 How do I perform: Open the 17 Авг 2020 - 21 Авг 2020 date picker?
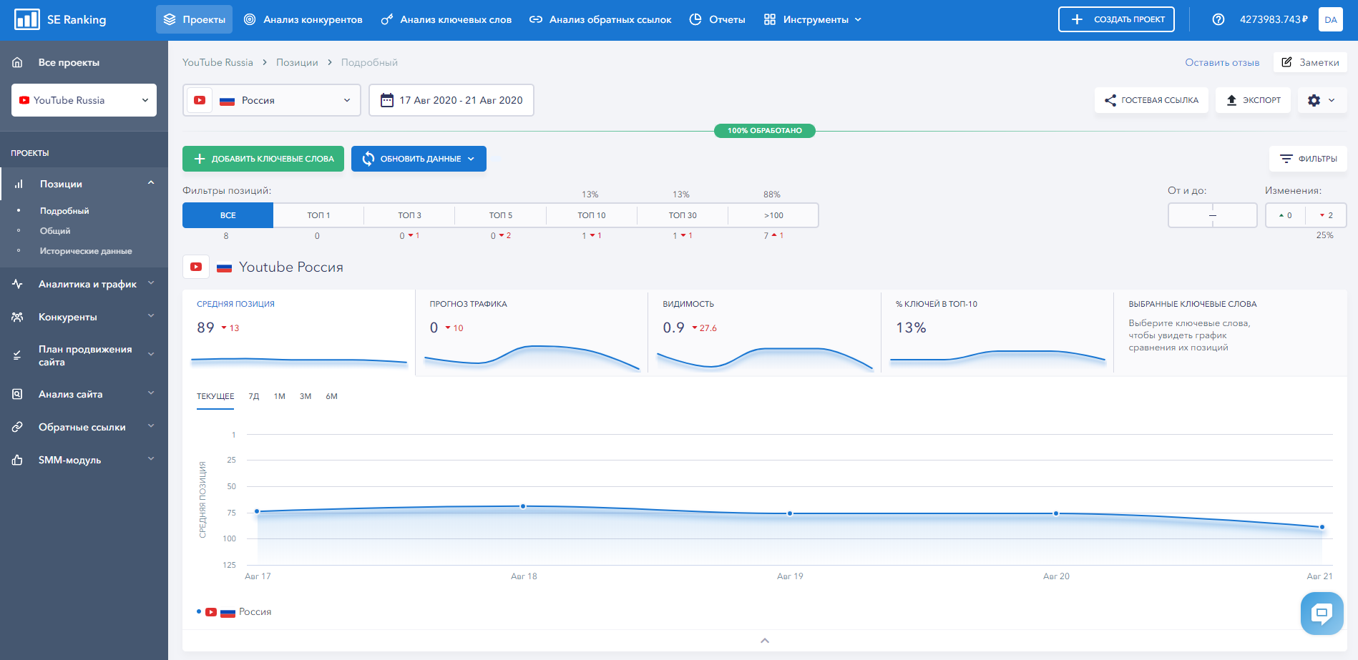point(451,100)
